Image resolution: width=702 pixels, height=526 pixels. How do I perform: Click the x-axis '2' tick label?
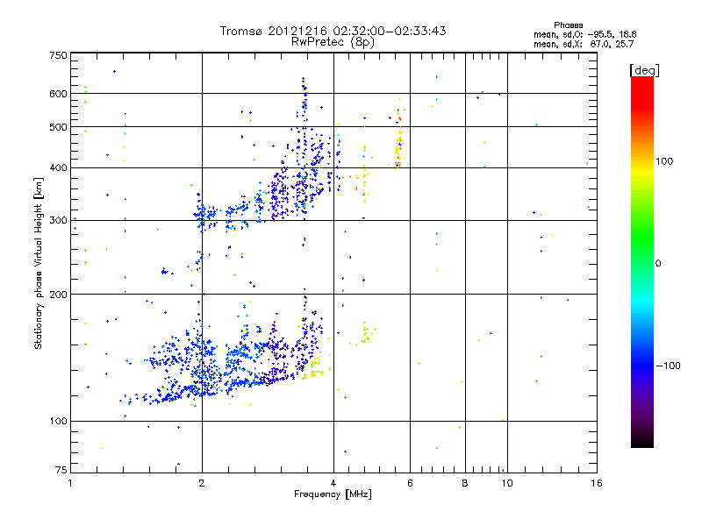coord(202,483)
